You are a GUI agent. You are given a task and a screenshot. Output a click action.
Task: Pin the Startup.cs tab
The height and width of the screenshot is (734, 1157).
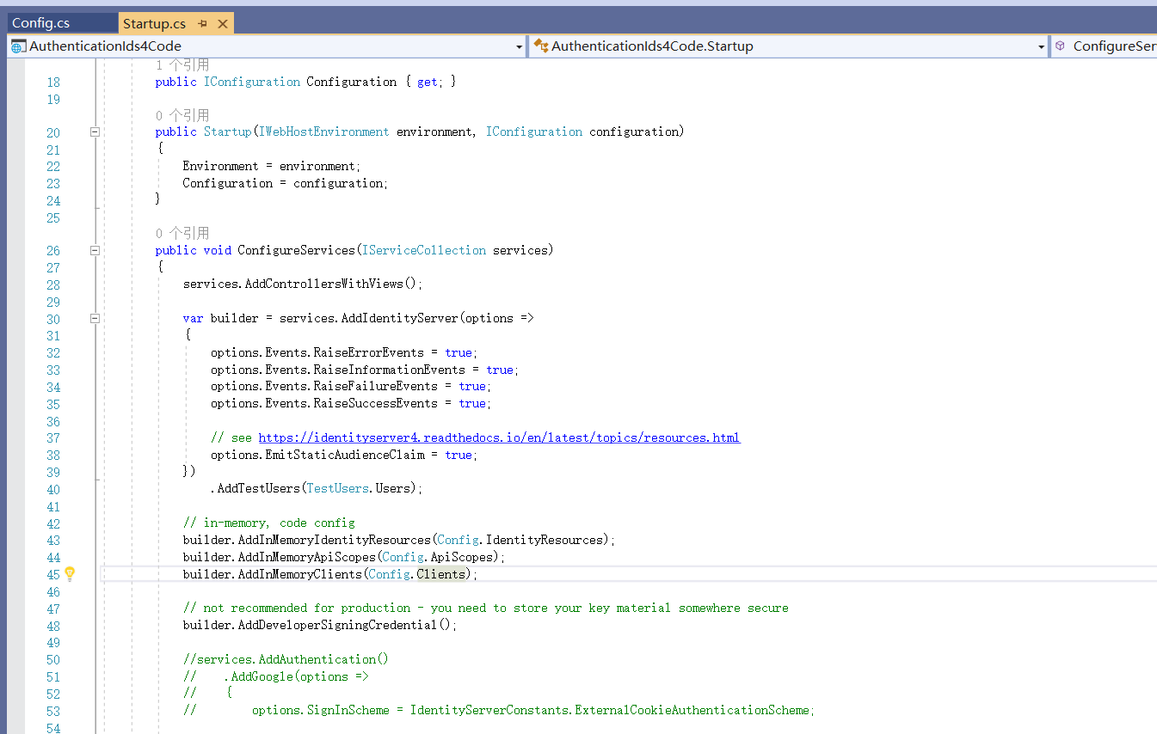[203, 24]
